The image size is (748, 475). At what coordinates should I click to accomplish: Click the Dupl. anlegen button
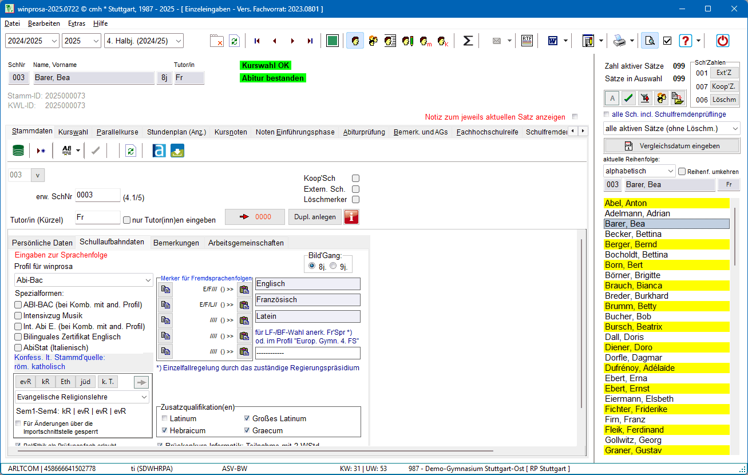[x=314, y=217]
